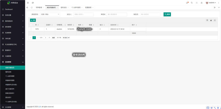Select all rows with header checkbox
Image resolution: width=221 pixels, height=109 pixels.
pyautogui.click(x=31, y=25)
